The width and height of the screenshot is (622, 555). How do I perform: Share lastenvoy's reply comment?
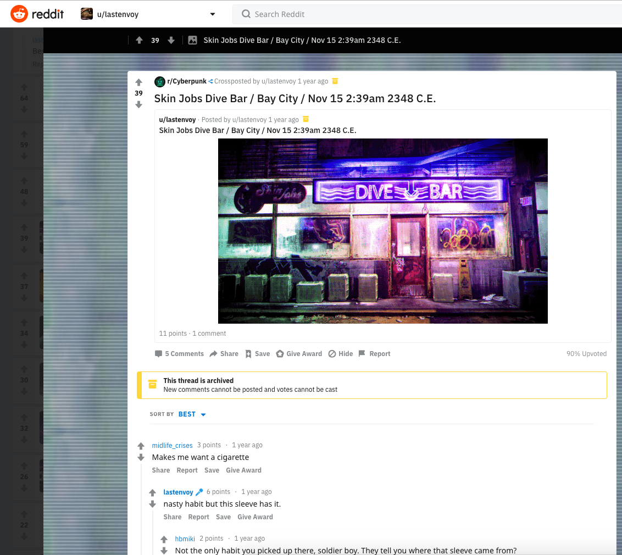173,517
